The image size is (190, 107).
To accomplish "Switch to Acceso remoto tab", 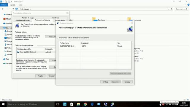I will (60, 21).
